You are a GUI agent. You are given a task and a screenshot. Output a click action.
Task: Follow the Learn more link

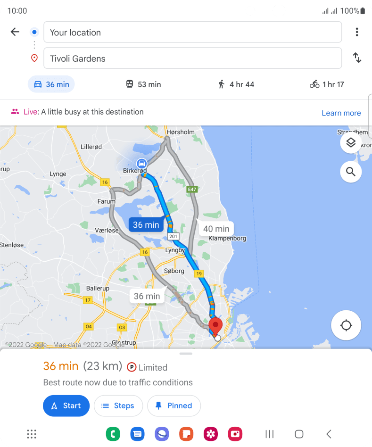(x=341, y=113)
